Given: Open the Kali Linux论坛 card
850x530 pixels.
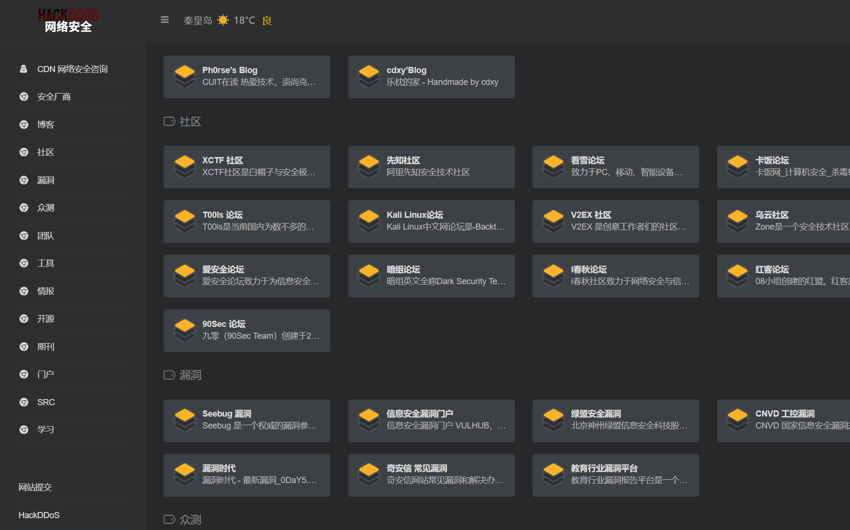Looking at the screenshot, I should tap(431, 222).
